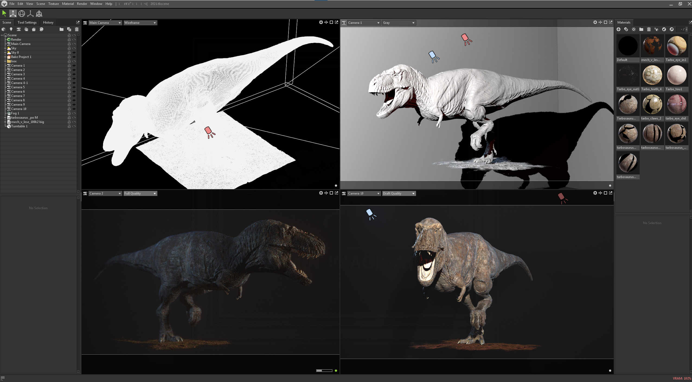This screenshot has width=692, height=382.
Task: Duplicate the selected scene object
Action: (x=69, y=29)
